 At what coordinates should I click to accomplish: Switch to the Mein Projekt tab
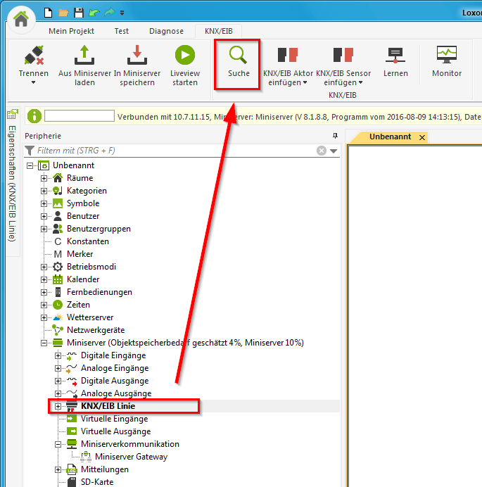71,31
